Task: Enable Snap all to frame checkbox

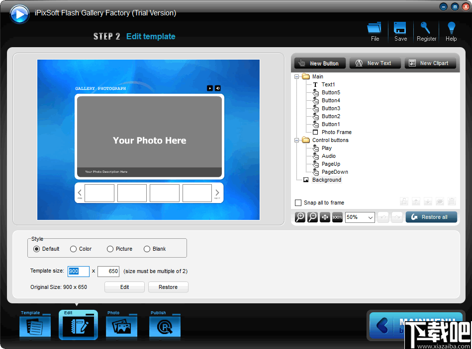Action: [x=298, y=203]
